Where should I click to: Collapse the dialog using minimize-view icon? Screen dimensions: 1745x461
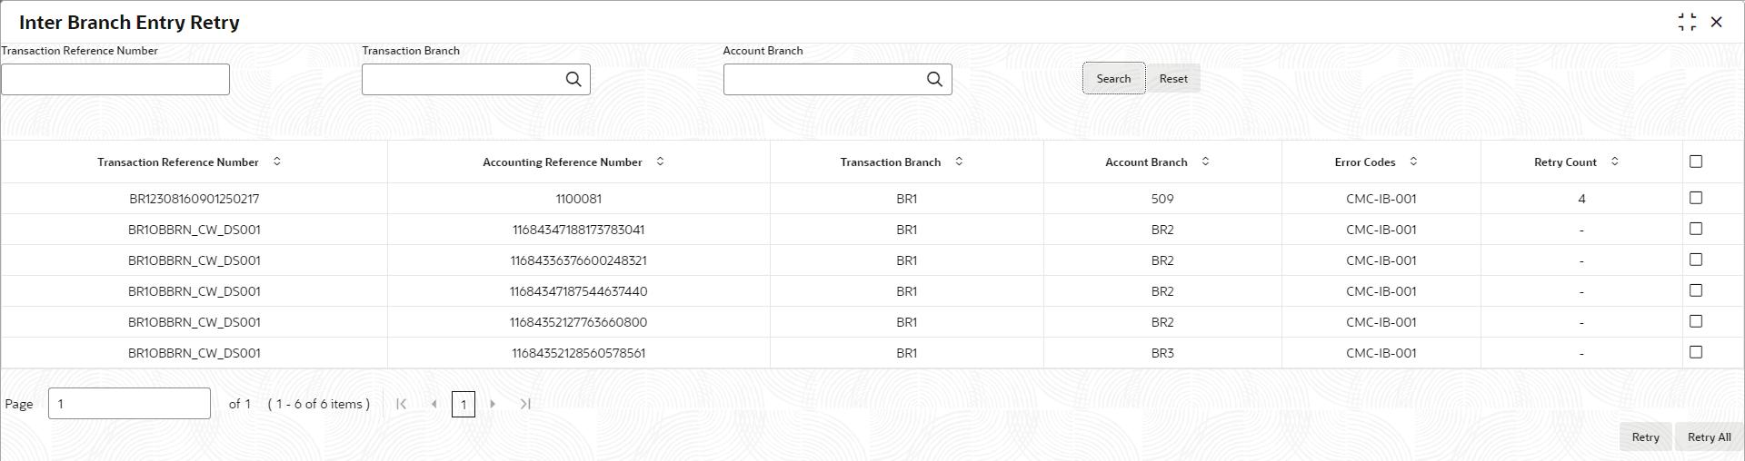[x=1687, y=22]
